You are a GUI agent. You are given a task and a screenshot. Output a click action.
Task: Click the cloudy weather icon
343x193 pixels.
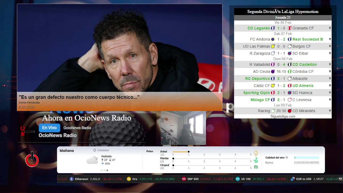tap(92, 160)
